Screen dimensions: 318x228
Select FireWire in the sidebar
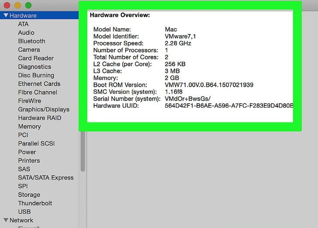[x=30, y=101]
